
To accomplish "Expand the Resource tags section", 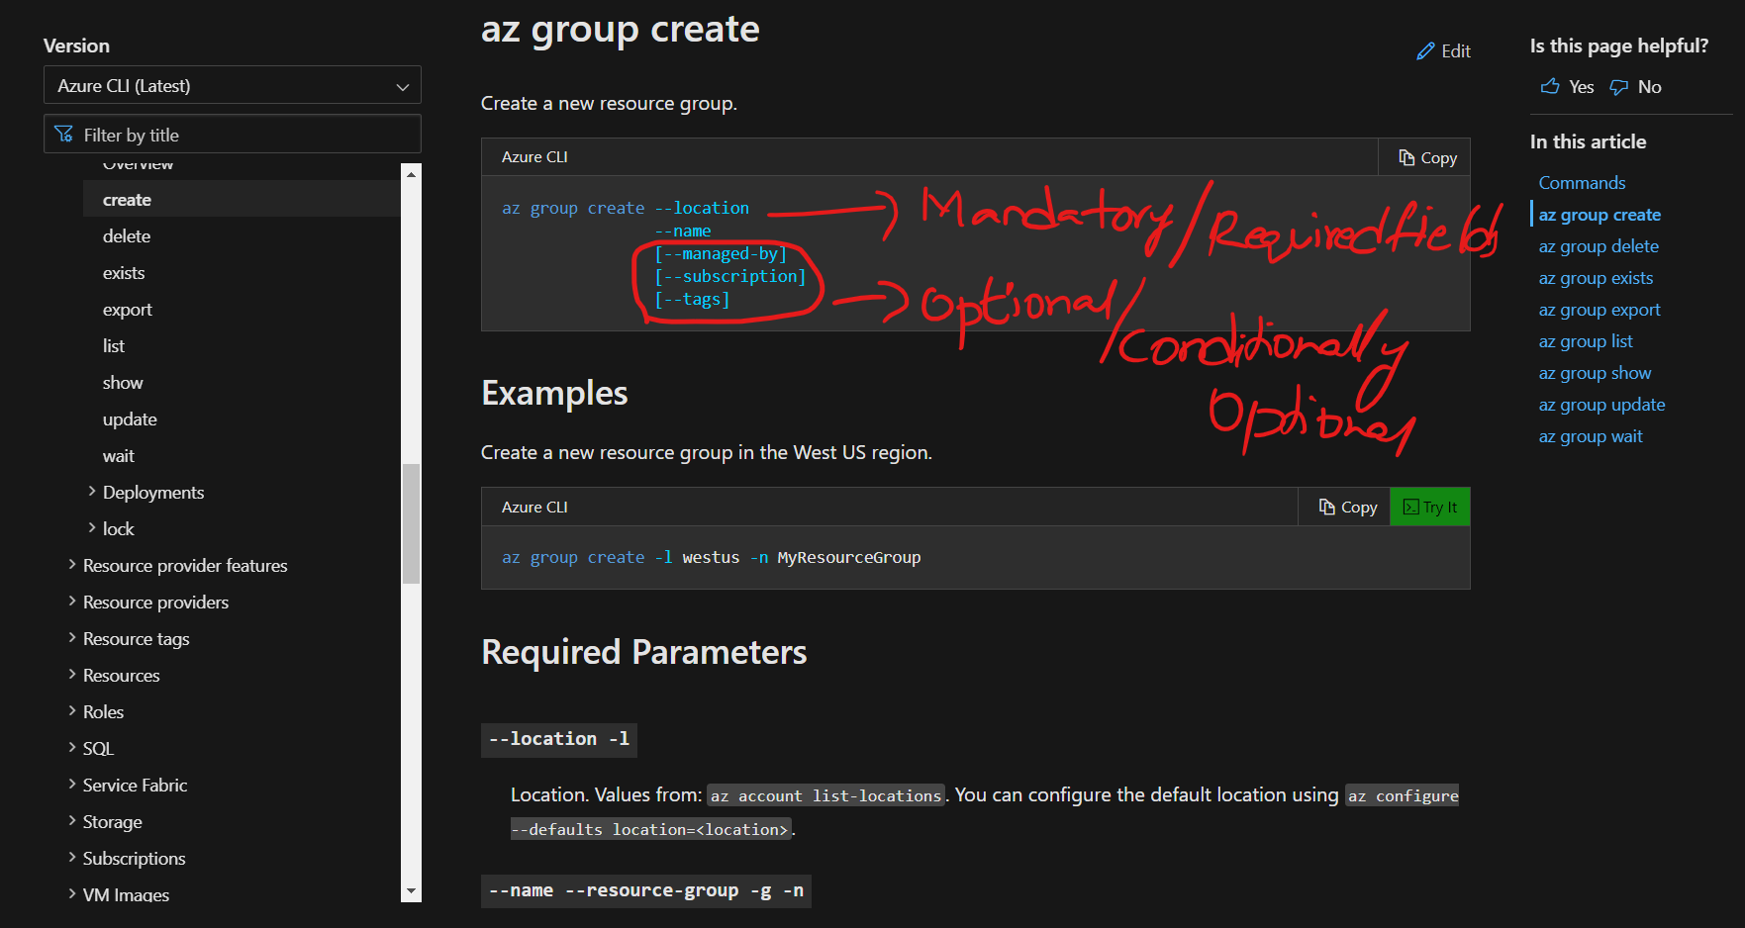I will (72, 637).
